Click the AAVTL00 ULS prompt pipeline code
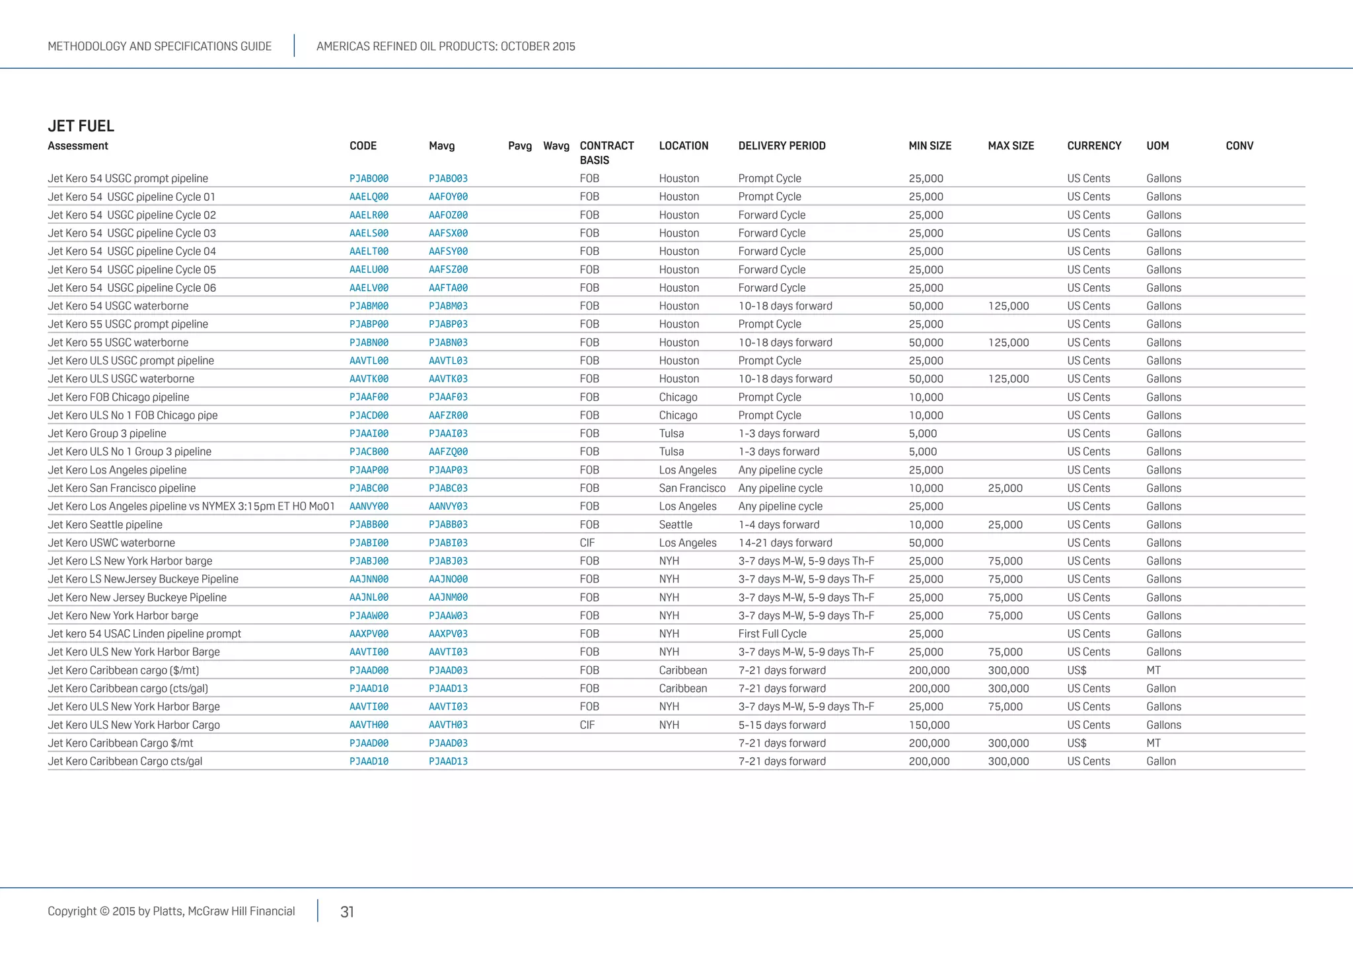The image size is (1353, 956). (369, 360)
